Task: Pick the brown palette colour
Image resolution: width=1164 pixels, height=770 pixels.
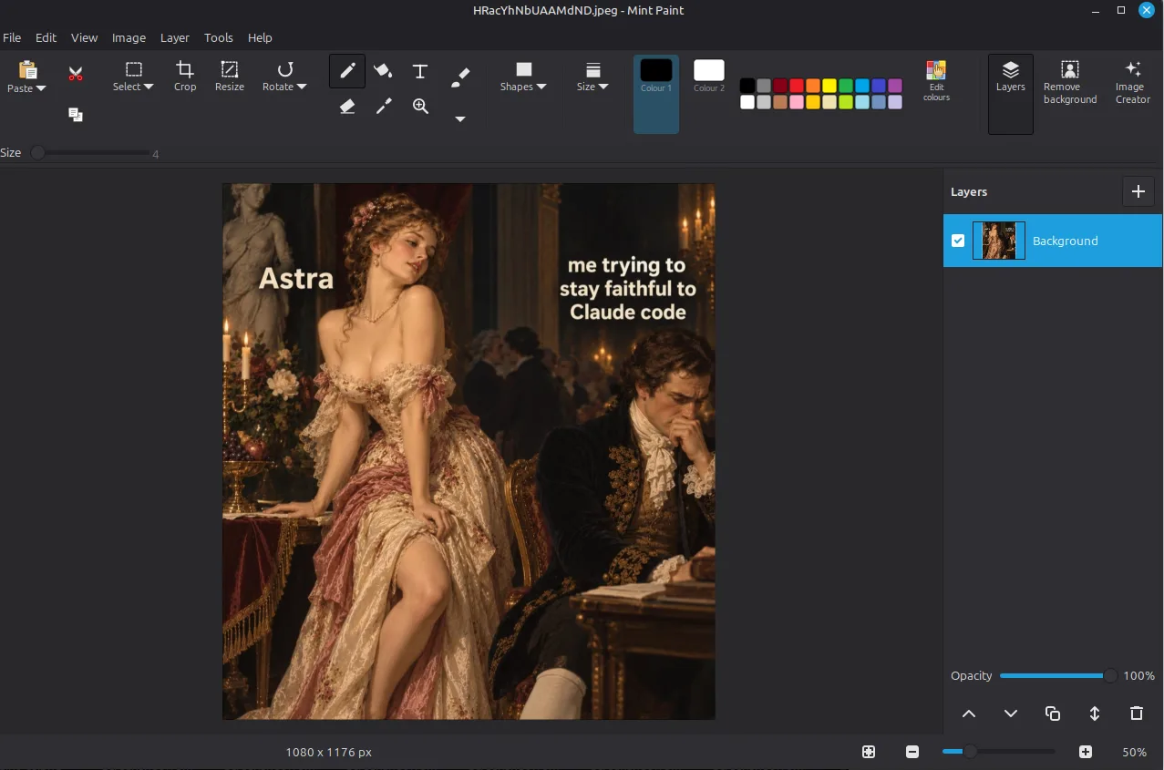Action: [x=780, y=102]
